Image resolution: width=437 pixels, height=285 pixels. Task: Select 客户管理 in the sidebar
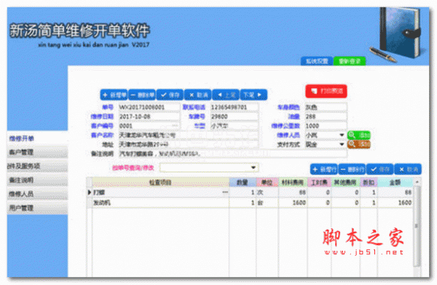pos(37,152)
